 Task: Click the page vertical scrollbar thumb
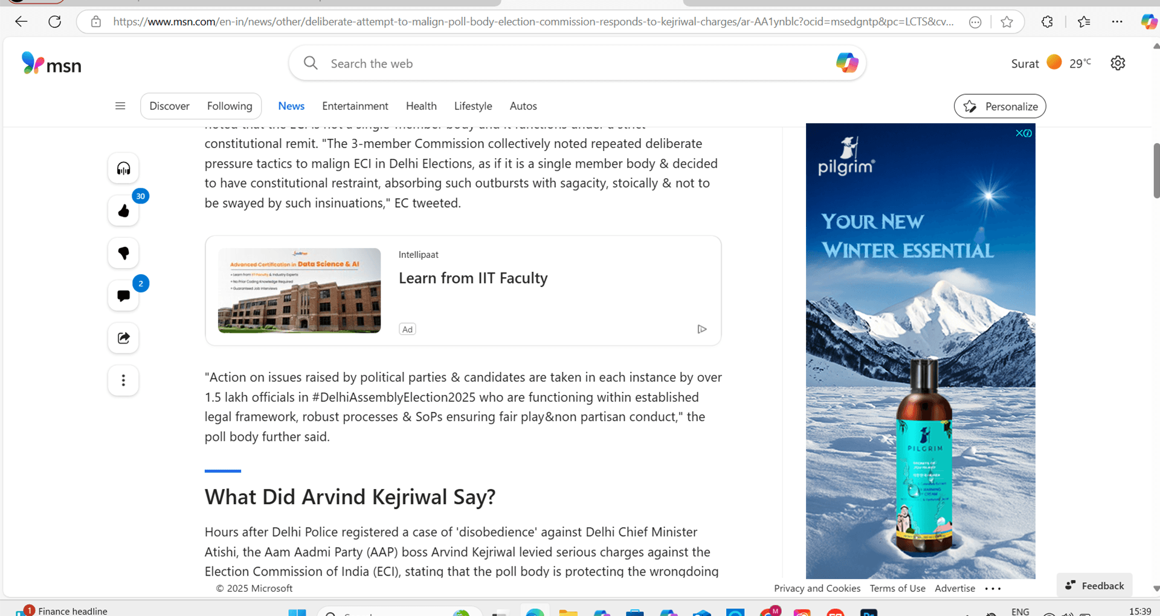(x=1156, y=170)
